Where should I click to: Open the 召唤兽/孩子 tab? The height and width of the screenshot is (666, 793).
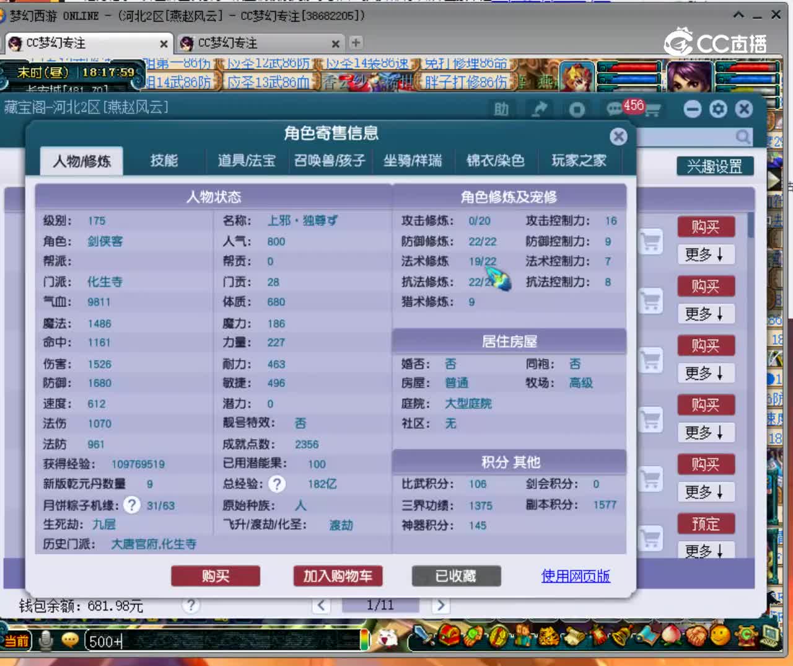click(330, 161)
